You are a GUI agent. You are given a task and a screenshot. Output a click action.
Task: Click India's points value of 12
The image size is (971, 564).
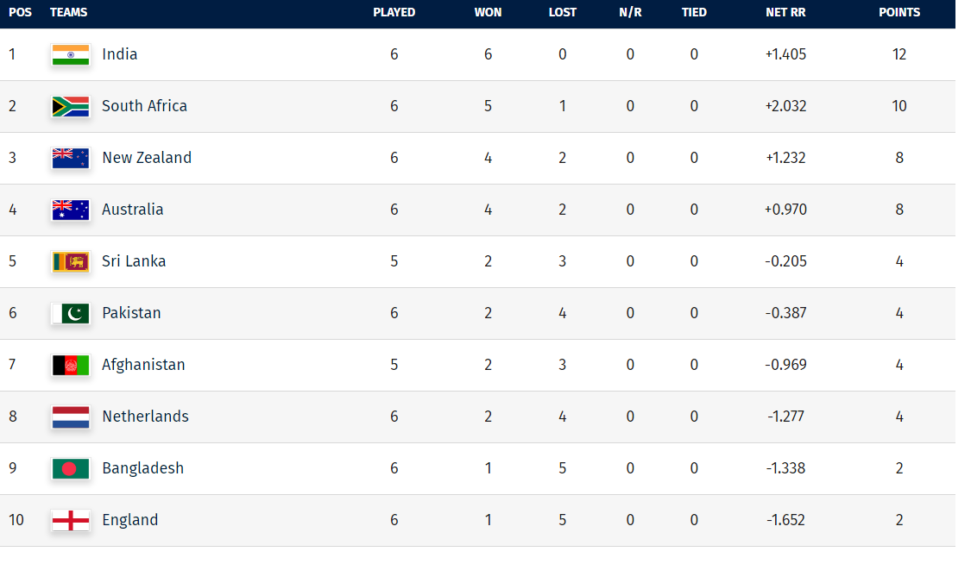click(x=899, y=54)
